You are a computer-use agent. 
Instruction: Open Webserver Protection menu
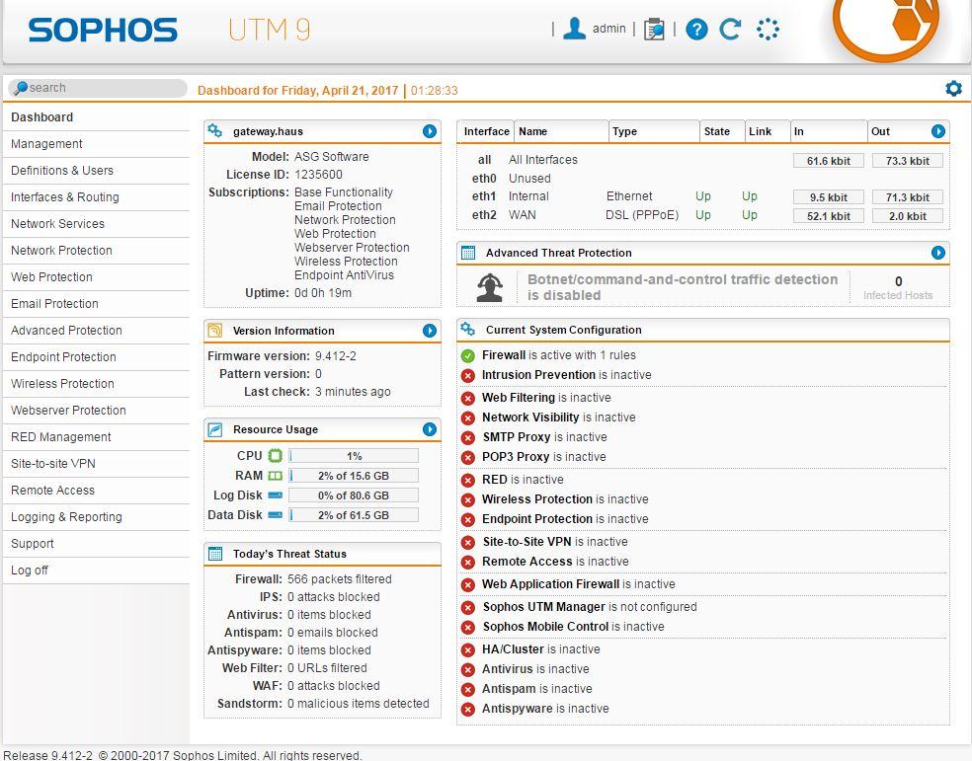pos(96,410)
